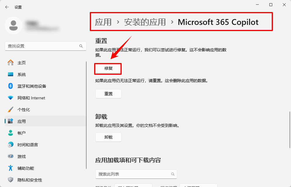Click the 卸载 button
Image resolution: width=291 pixels, height=187 pixels.
109,137
